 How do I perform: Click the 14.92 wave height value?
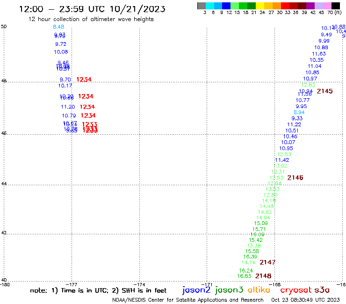pos(265,212)
